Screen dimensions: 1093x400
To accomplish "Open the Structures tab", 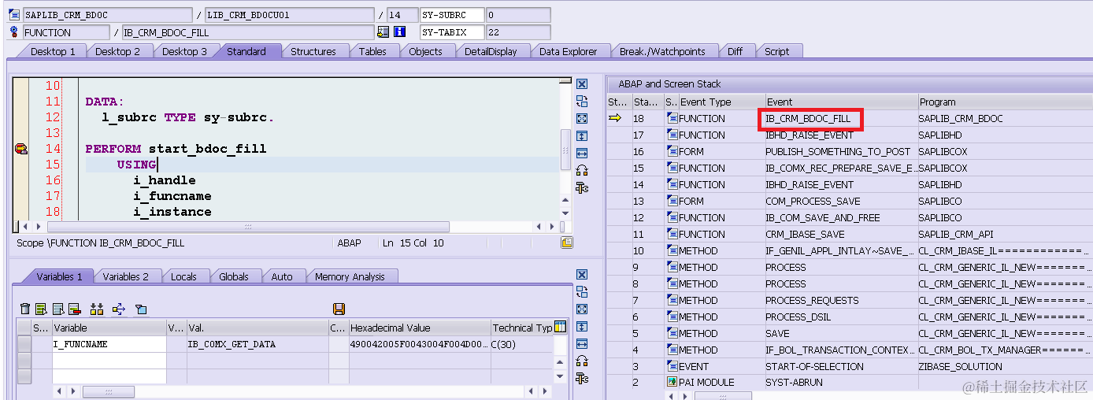I will (313, 51).
